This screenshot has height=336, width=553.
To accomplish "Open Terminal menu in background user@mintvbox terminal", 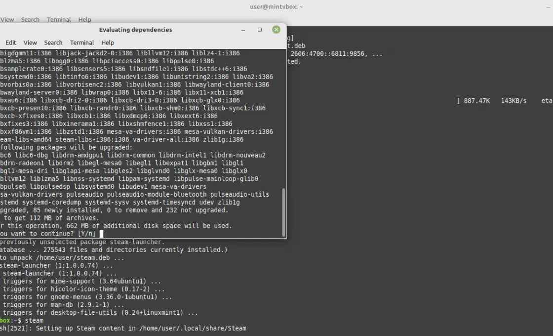I will tap(59, 20).
